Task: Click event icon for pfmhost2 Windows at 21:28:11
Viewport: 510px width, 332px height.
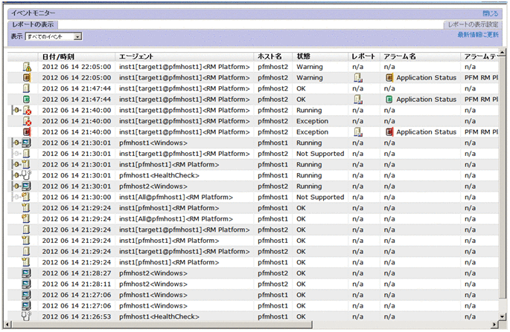Action: click(x=26, y=284)
